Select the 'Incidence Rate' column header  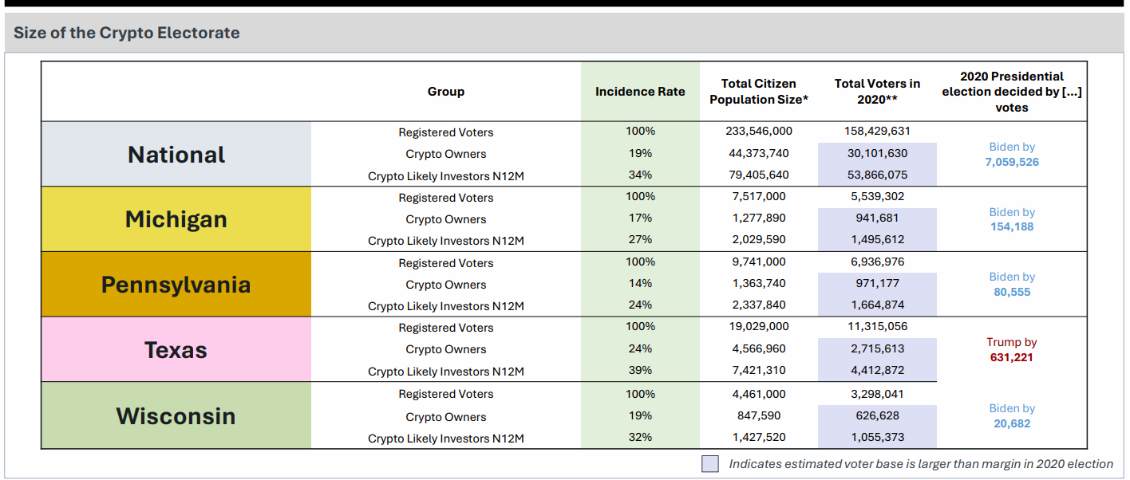[640, 92]
